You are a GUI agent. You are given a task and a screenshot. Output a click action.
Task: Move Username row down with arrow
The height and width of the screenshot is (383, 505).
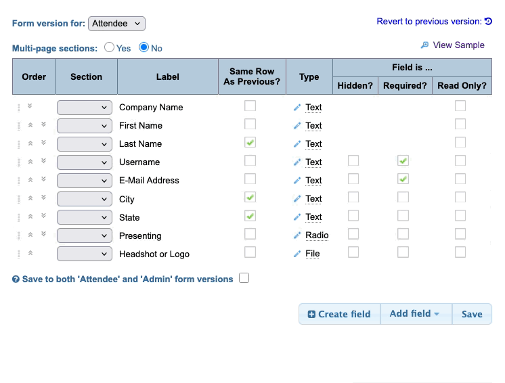pyautogui.click(x=43, y=161)
